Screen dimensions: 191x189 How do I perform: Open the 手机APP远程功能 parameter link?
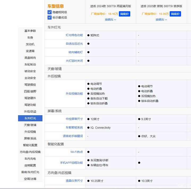71,163
